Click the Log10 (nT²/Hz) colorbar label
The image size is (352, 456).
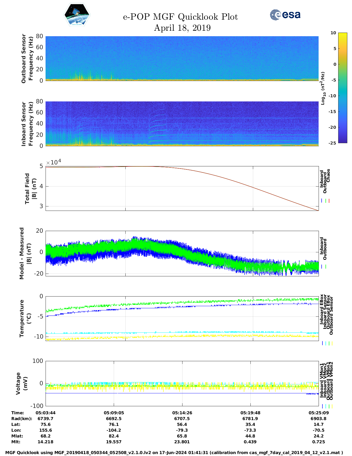(323, 88)
